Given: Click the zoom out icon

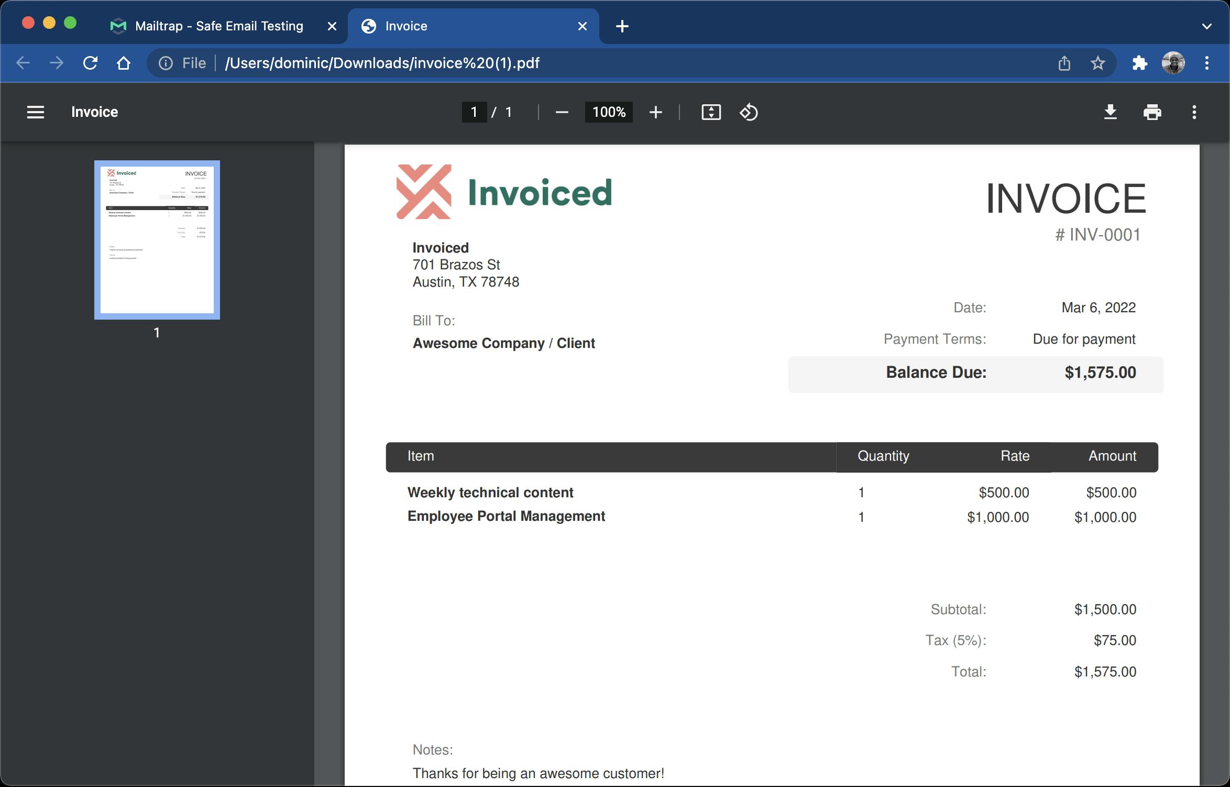Looking at the screenshot, I should [562, 112].
